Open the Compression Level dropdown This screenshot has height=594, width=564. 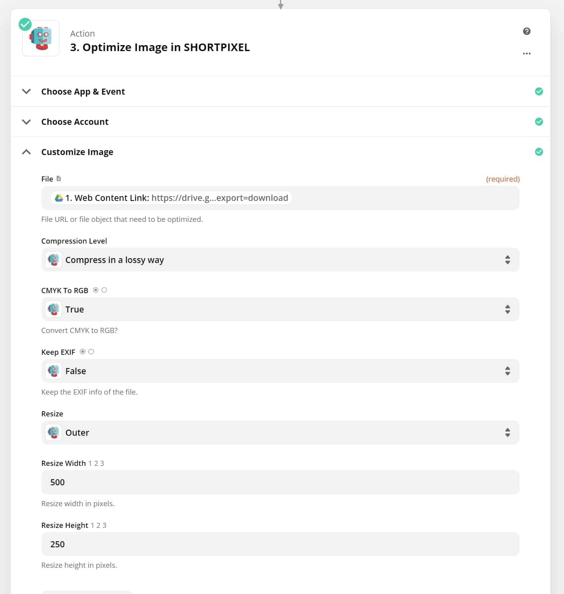point(280,260)
